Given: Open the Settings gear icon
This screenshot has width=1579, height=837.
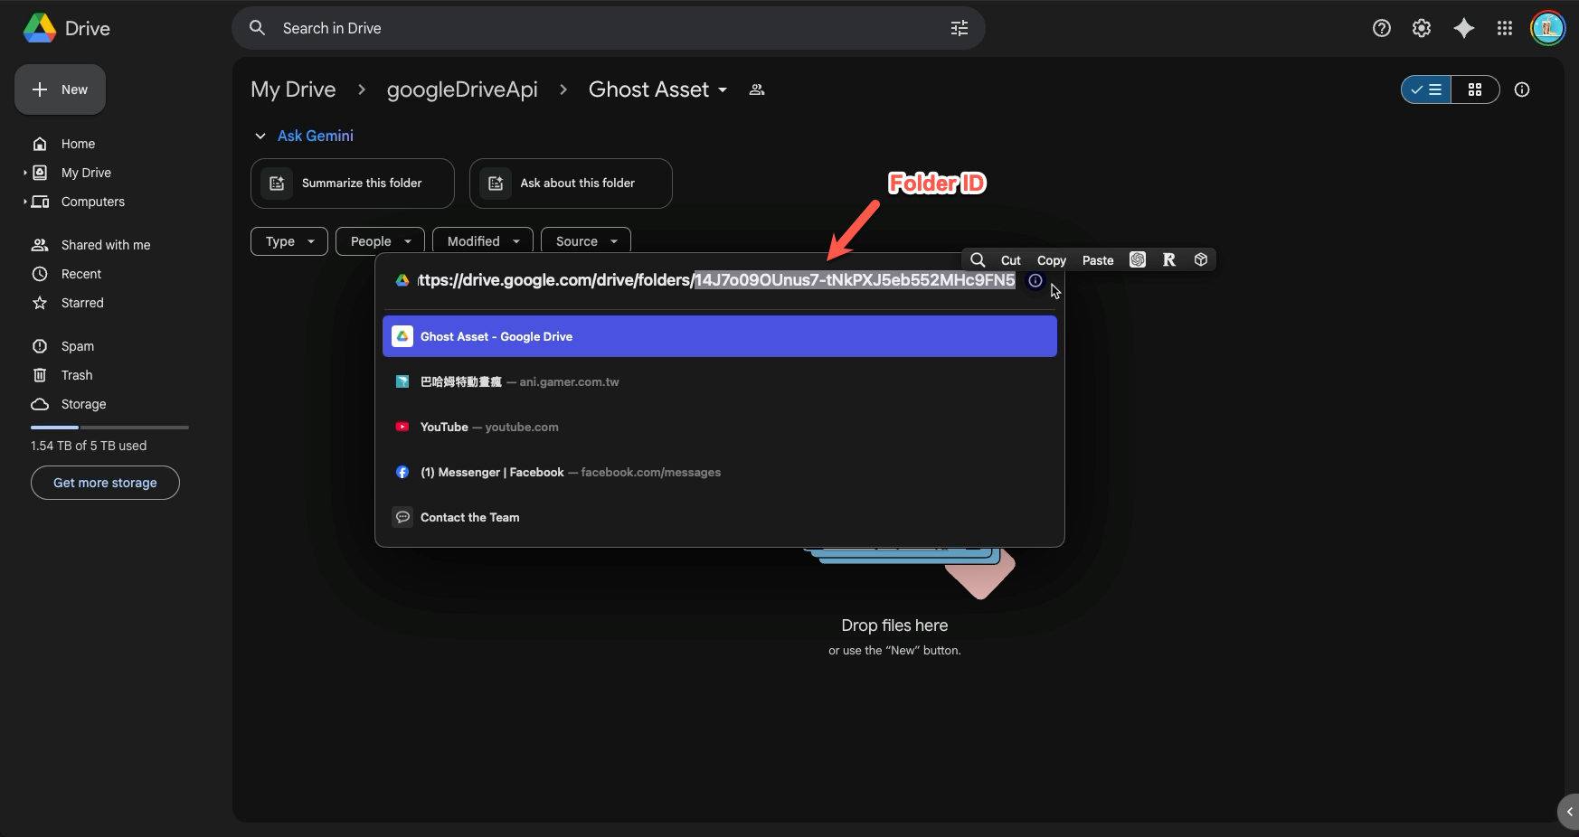Looking at the screenshot, I should point(1422,28).
